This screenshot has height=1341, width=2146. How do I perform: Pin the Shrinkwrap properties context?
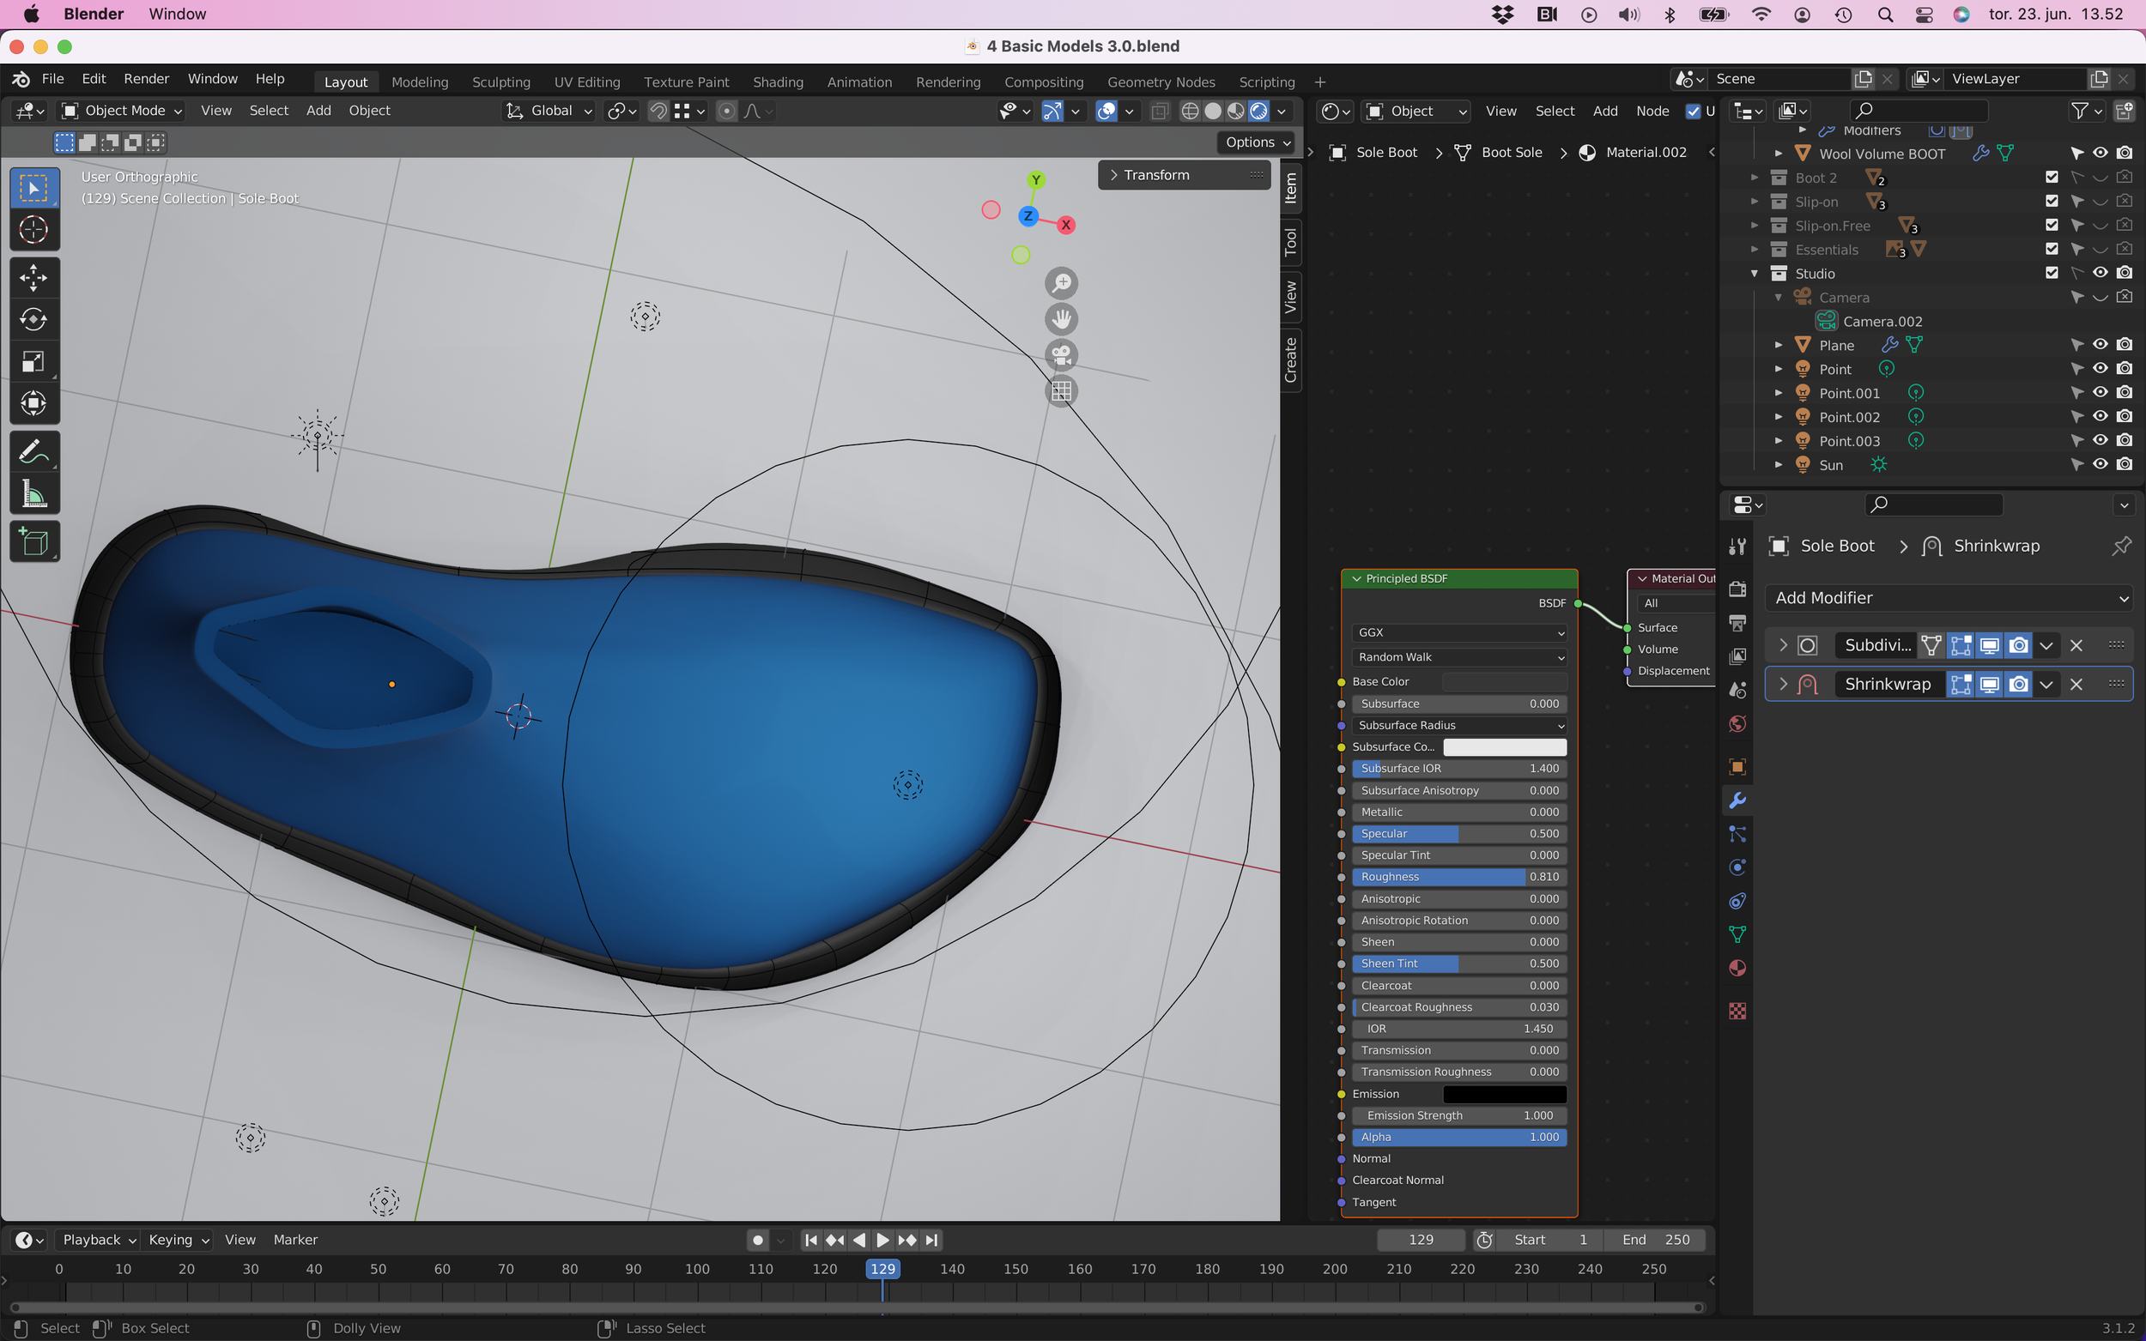(x=2121, y=546)
